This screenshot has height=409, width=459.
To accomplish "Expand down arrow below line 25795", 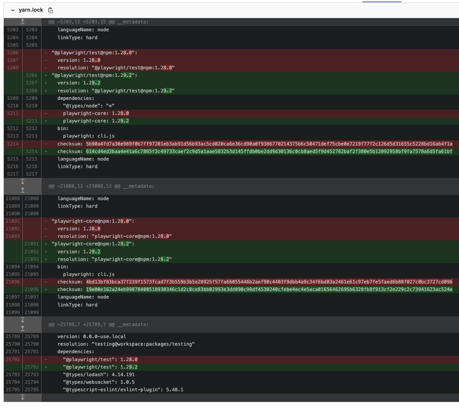I will click(23, 397).
